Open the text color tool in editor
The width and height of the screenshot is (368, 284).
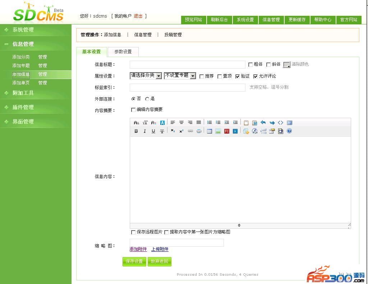click(x=154, y=123)
